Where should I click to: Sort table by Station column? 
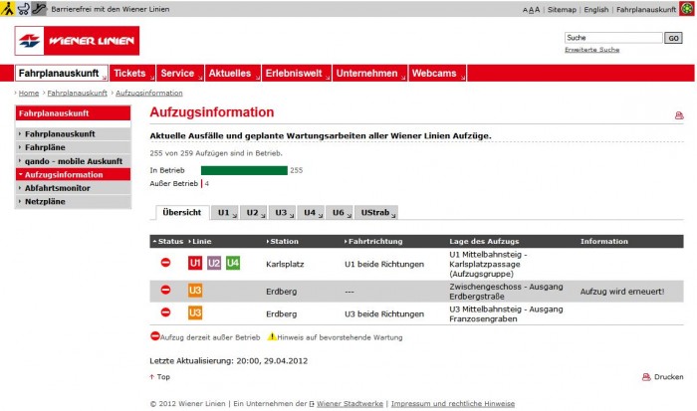(x=282, y=241)
